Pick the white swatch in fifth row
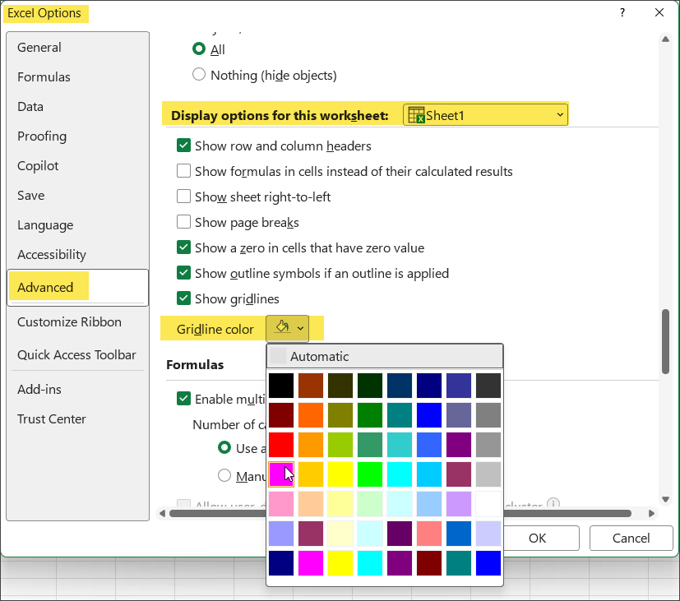This screenshot has height=601, width=680. click(x=488, y=504)
